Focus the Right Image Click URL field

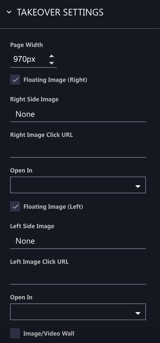pos(78,150)
